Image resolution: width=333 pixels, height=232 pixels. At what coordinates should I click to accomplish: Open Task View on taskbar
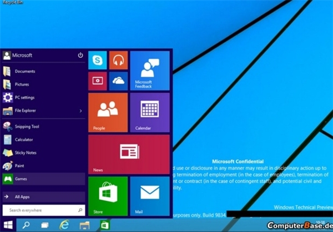(45, 225)
